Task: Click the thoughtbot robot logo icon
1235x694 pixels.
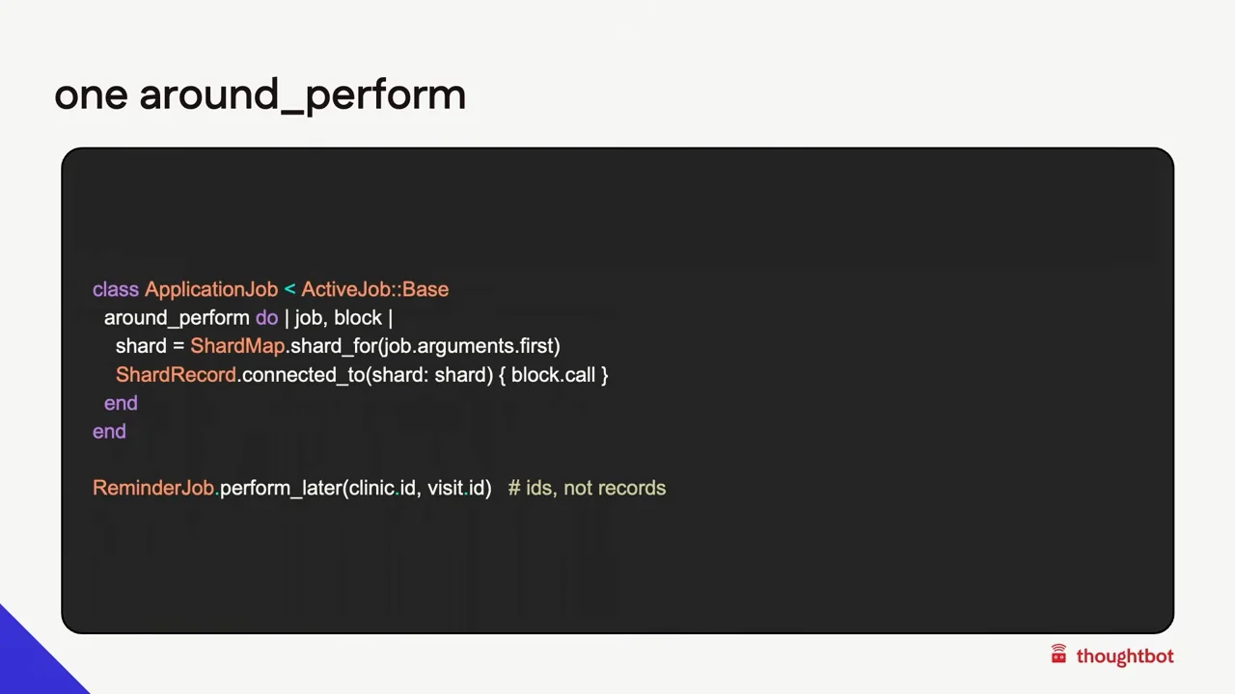Action: click(1058, 655)
